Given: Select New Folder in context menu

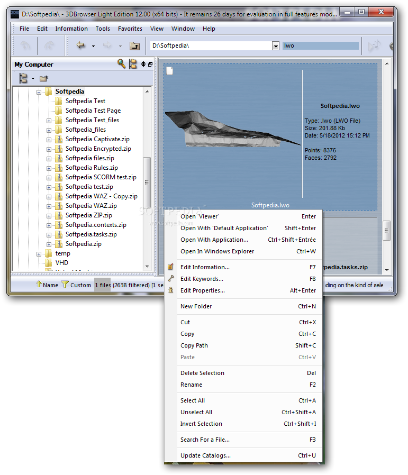Looking at the screenshot, I should (x=243, y=306).
